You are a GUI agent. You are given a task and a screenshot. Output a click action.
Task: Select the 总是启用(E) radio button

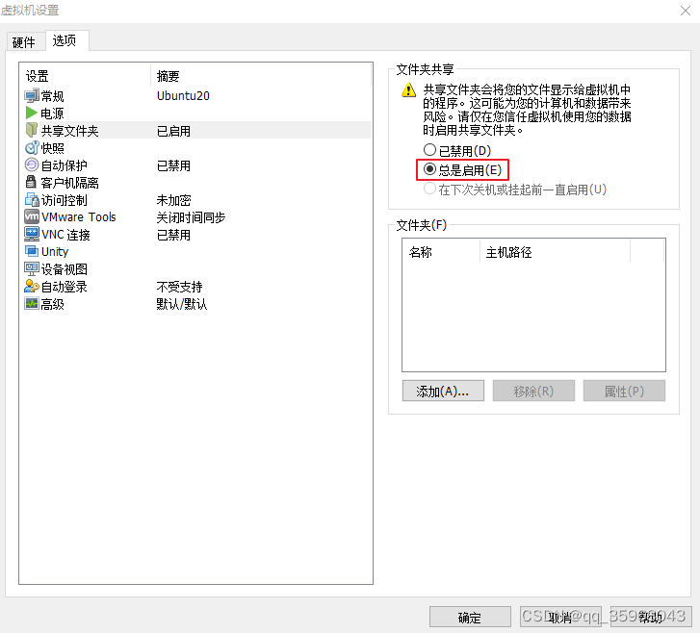click(429, 169)
